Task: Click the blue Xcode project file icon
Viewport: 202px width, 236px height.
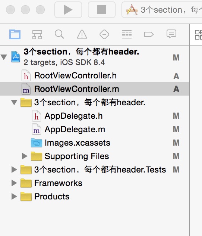Action: [x=16, y=57]
